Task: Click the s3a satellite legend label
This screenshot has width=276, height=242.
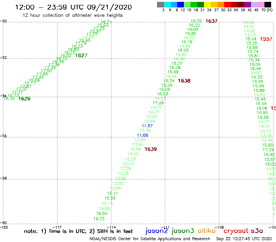Action: 257,231
